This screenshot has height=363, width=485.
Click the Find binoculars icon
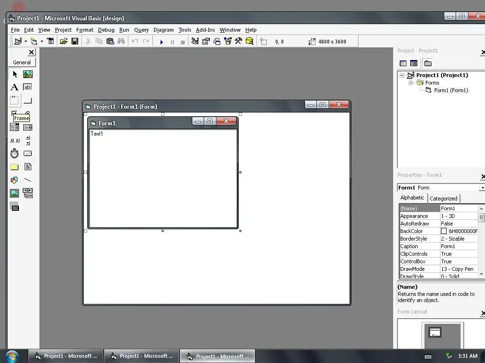click(x=121, y=41)
